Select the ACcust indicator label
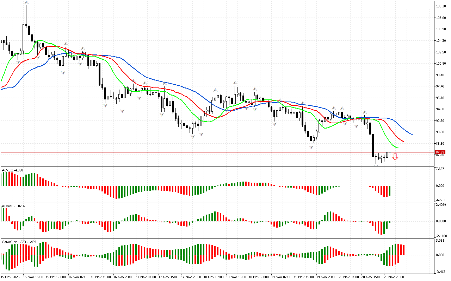451x281 pixels. point(13,206)
